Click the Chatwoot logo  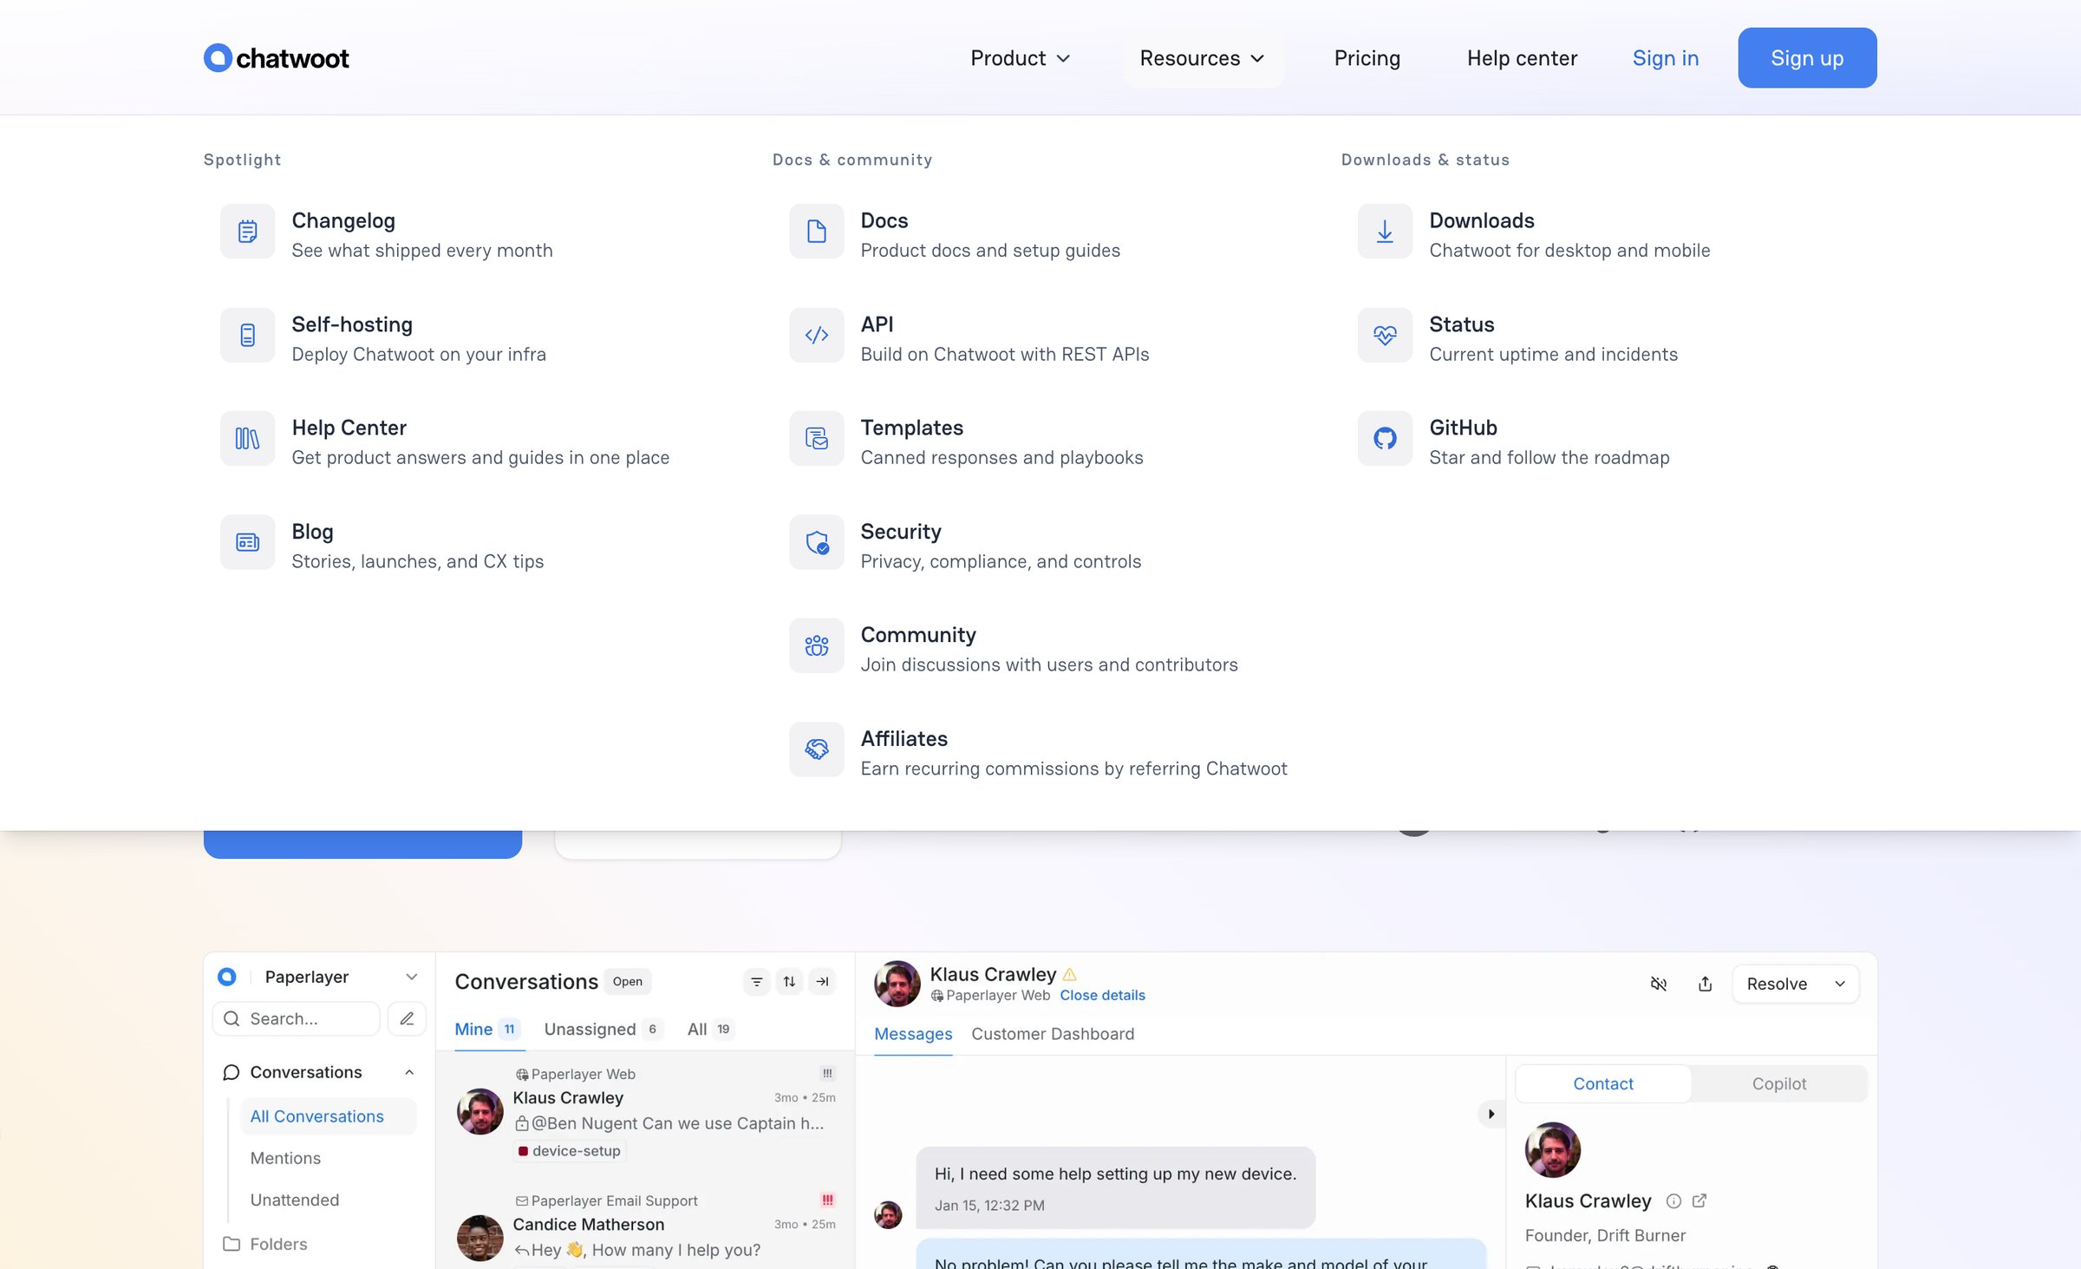(276, 58)
